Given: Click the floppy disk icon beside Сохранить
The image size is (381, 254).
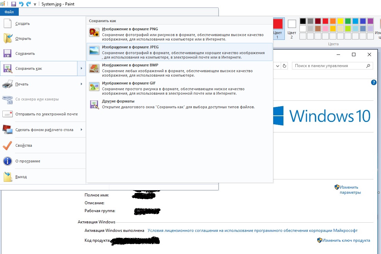Looking at the screenshot, I should click(x=8, y=53).
